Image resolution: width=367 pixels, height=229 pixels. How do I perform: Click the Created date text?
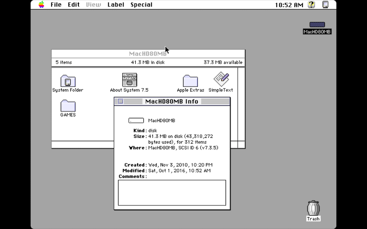180,165
